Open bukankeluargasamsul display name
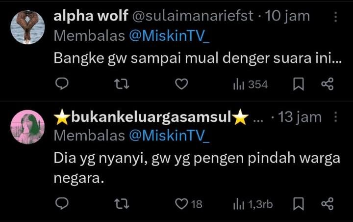Screen dimensions: 353x222 (x=151, y=117)
